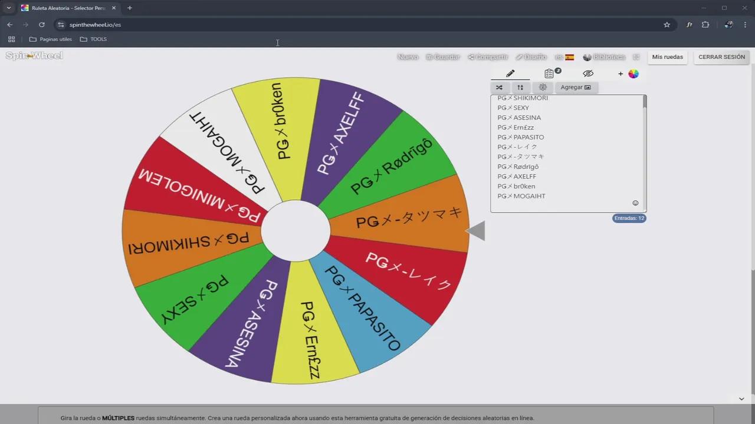Open the Paginas utiles bookmarks folder
This screenshot has height=424, width=755.
coord(51,39)
